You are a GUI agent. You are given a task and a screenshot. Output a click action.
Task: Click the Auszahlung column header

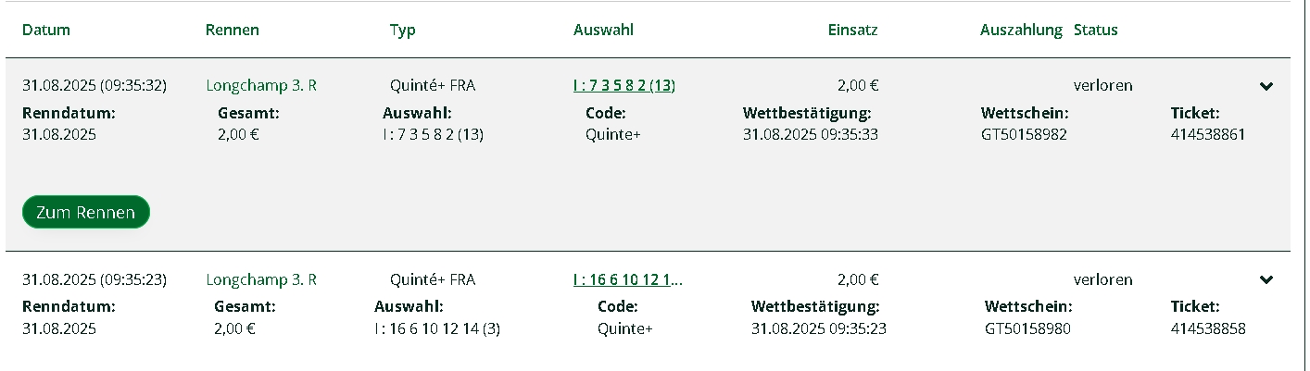pyautogui.click(x=1021, y=30)
